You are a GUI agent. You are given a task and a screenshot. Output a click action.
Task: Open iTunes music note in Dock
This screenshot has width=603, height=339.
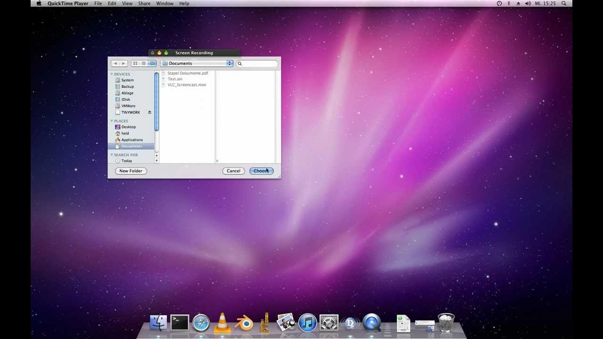tap(308, 323)
